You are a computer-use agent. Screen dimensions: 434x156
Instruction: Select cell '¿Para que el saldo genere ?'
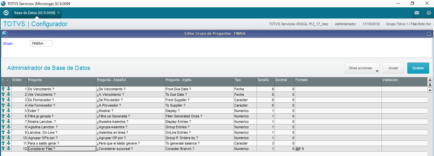(131, 143)
